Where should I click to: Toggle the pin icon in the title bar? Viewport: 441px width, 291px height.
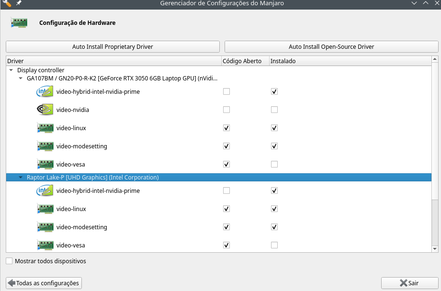tap(19, 3)
